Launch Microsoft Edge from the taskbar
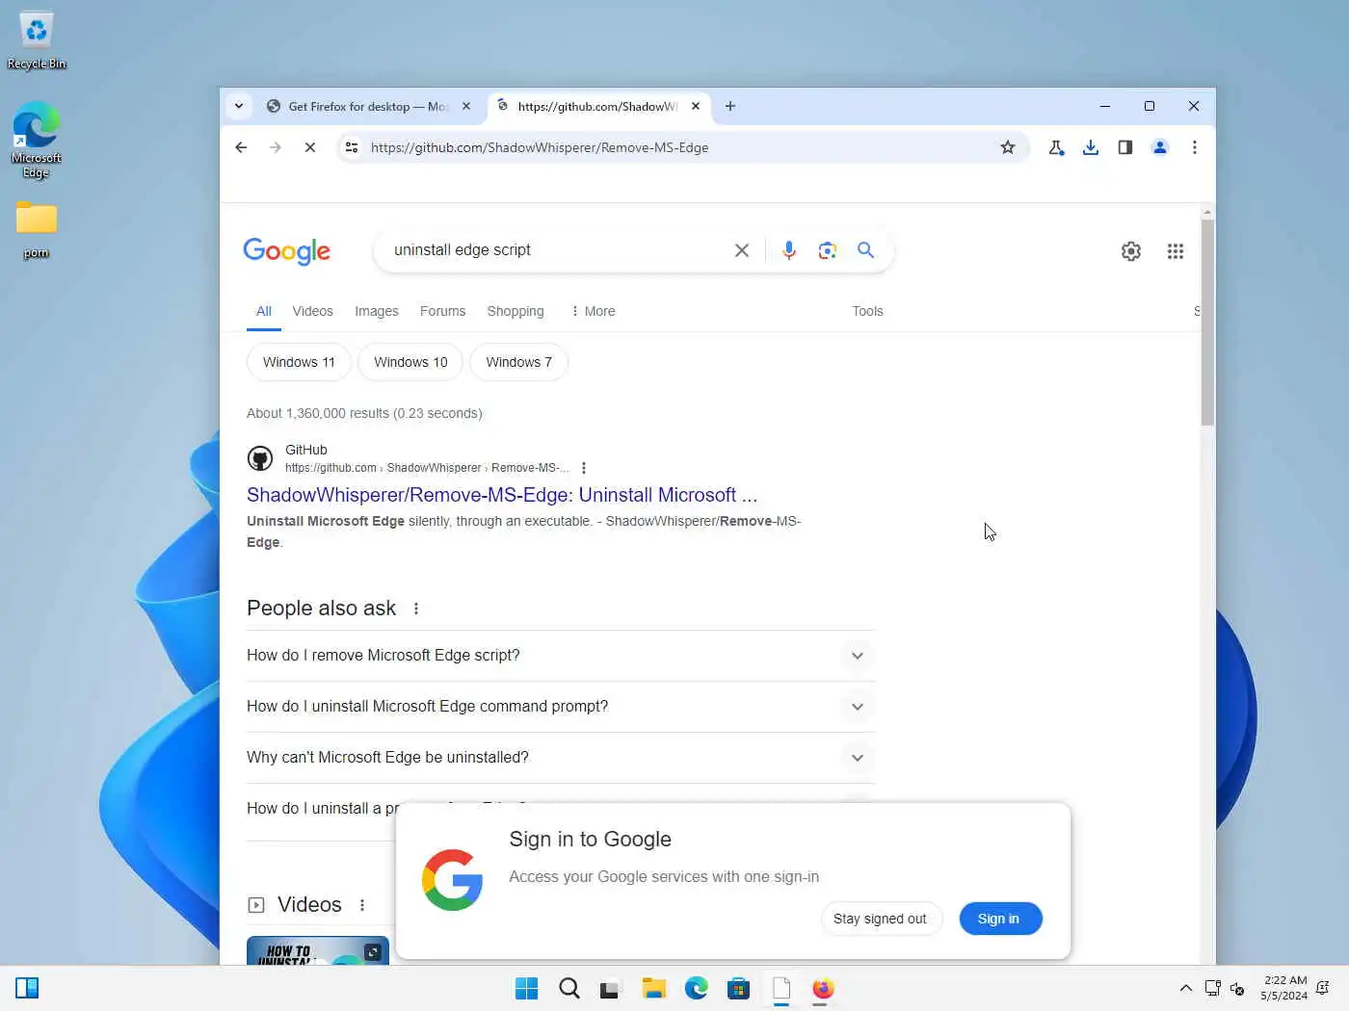This screenshot has height=1011, width=1349. coord(697,989)
